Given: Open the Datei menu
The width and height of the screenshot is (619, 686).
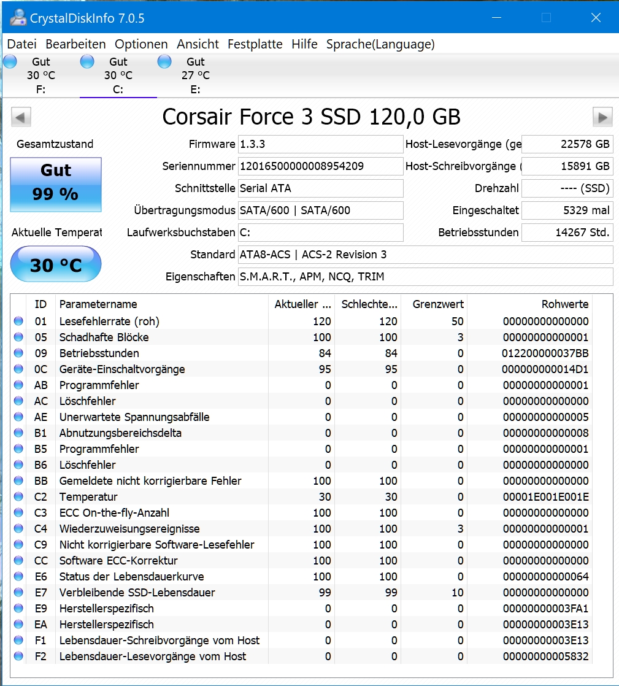Looking at the screenshot, I should pyautogui.click(x=22, y=44).
